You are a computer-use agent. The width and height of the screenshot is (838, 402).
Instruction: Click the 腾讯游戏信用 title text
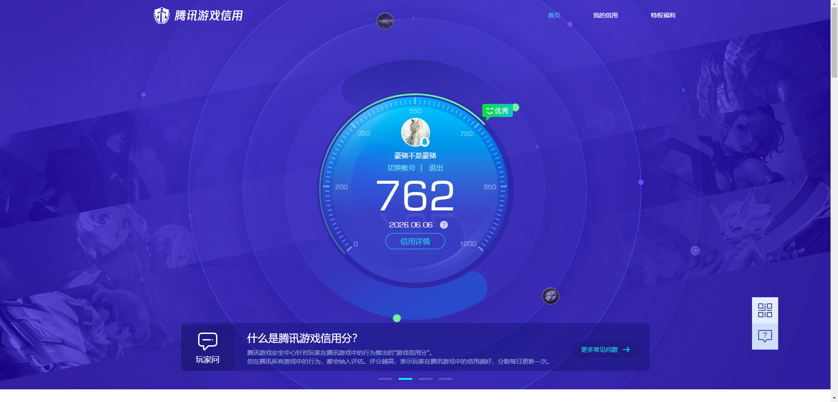[209, 16]
